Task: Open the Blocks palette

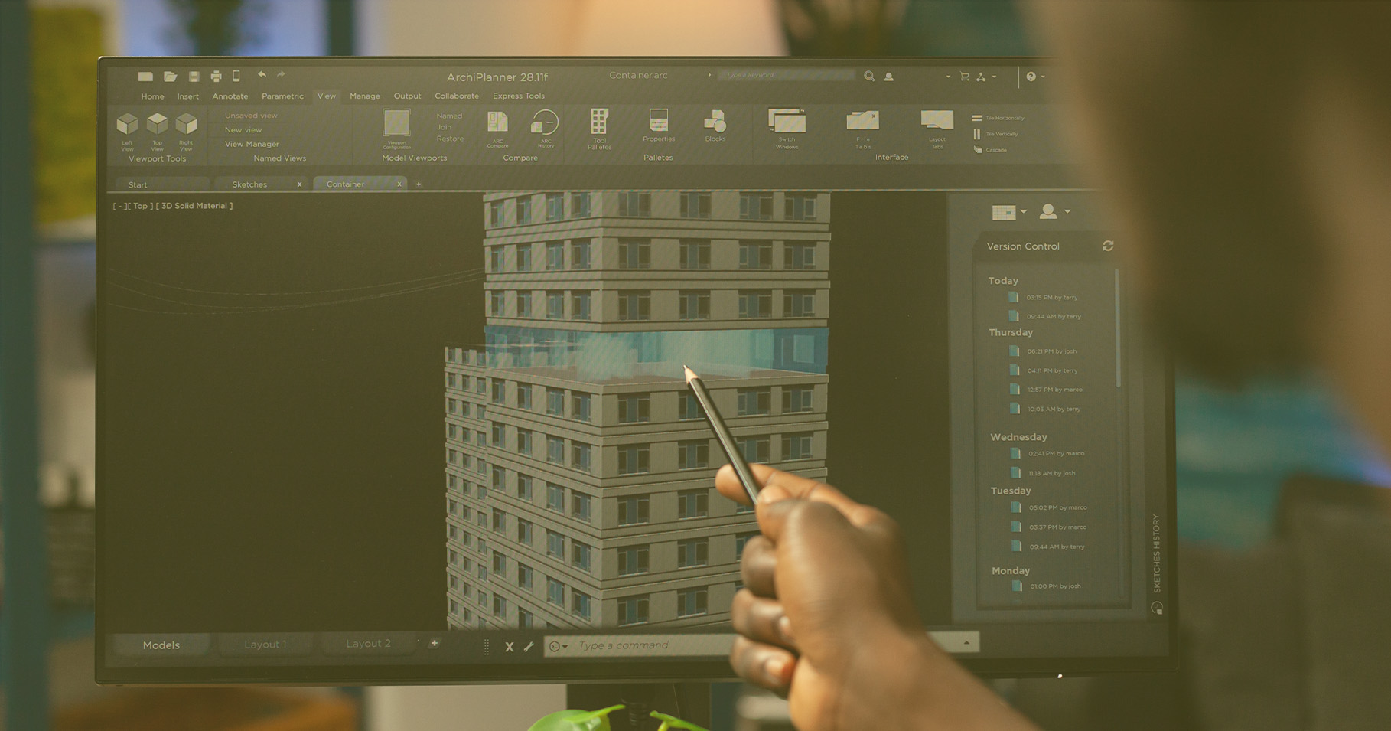Action: [x=715, y=126]
